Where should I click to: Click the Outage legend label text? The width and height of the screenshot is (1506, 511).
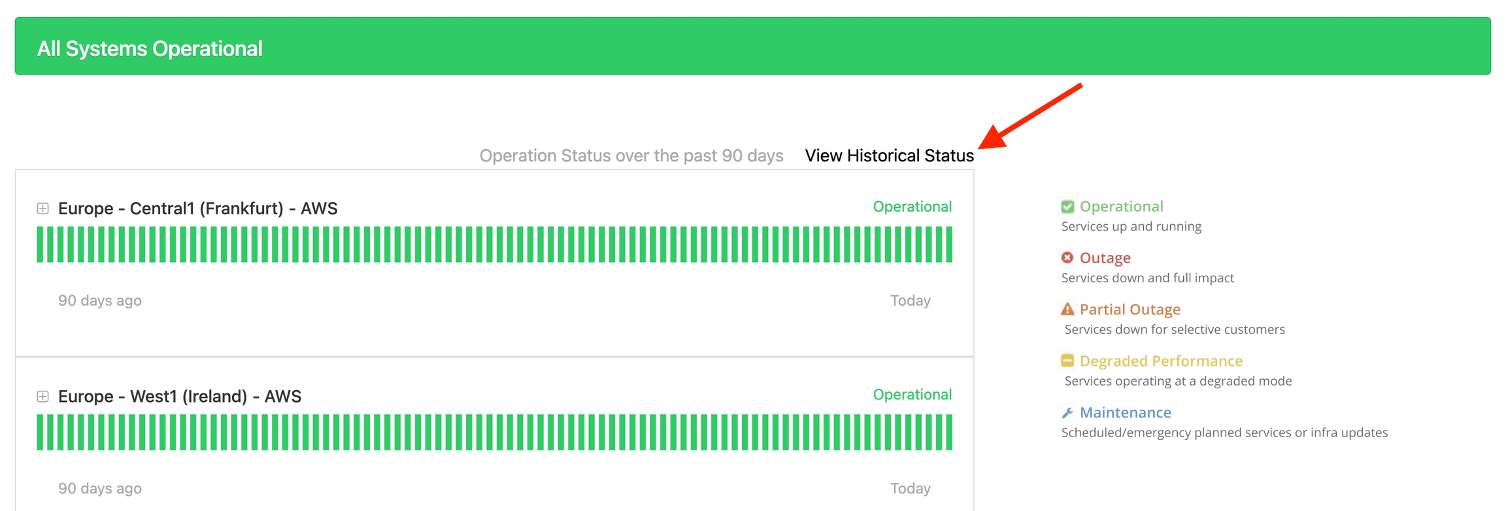(x=1105, y=258)
